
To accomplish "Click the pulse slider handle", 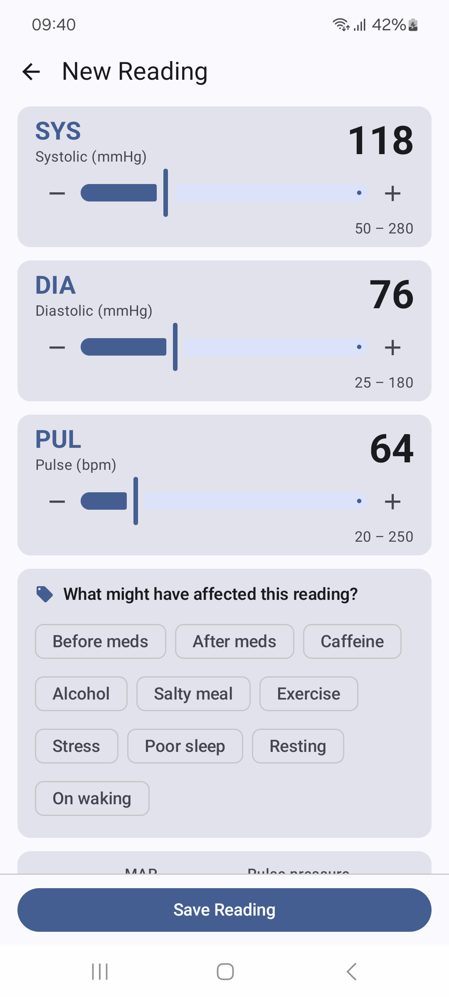I will 136,501.
